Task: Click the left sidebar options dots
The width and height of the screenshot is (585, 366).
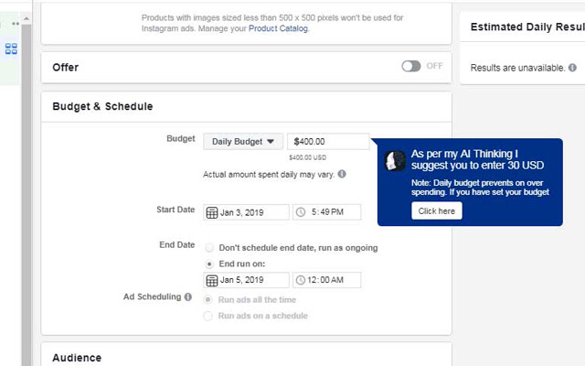Action: point(14,22)
